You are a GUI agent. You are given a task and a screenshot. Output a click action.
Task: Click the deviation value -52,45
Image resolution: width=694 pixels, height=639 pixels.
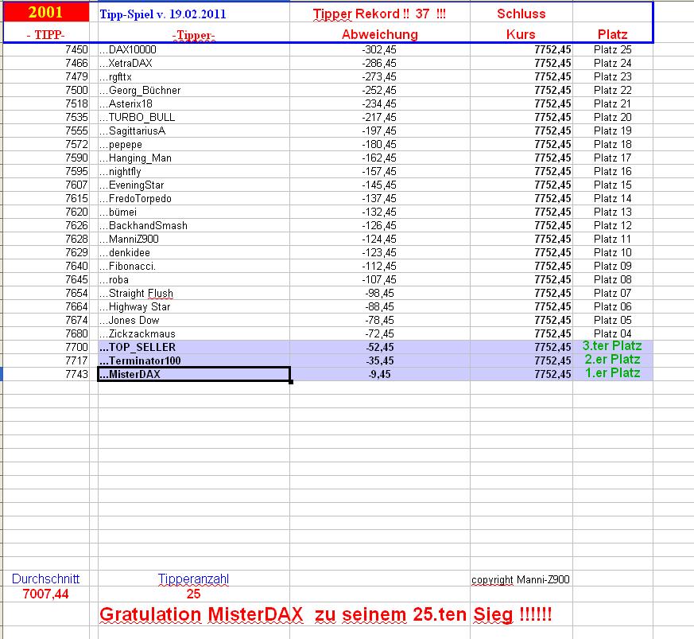pyautogui.click(x=379, y=347)
